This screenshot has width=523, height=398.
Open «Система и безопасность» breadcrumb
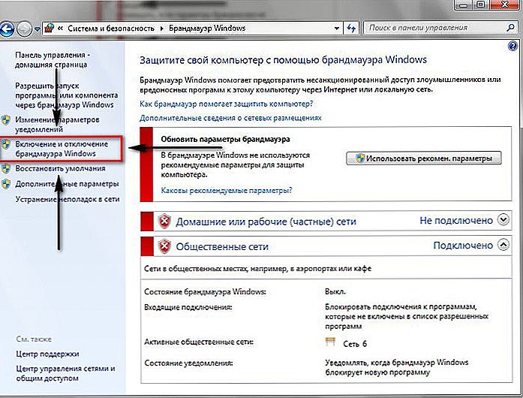point(111,29)
